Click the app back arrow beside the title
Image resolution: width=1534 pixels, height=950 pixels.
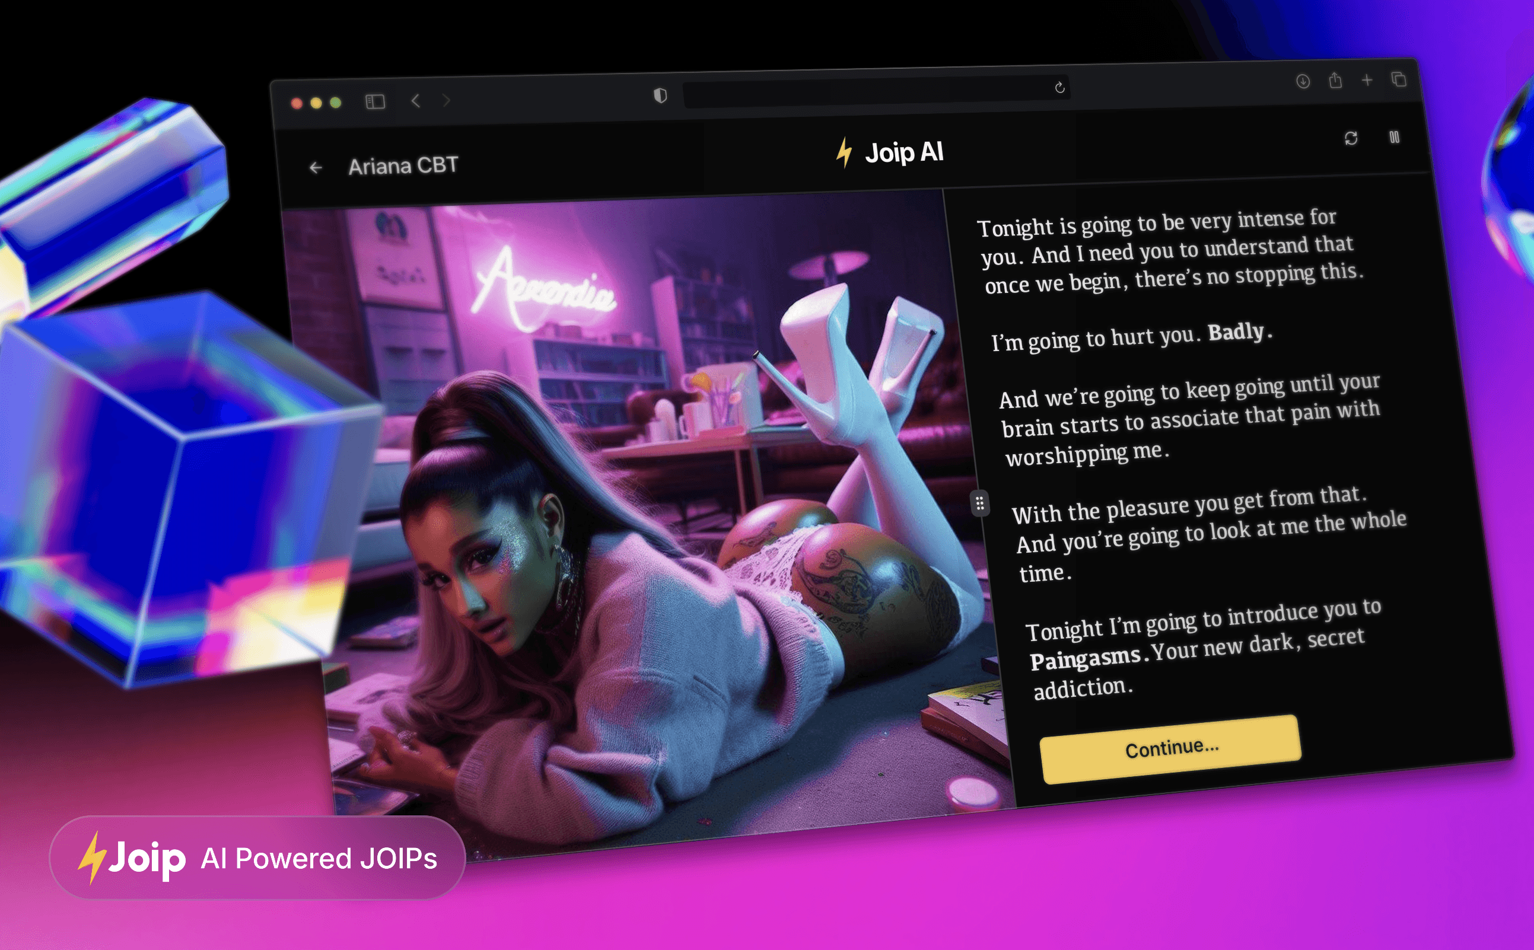[x=316, y=168]
